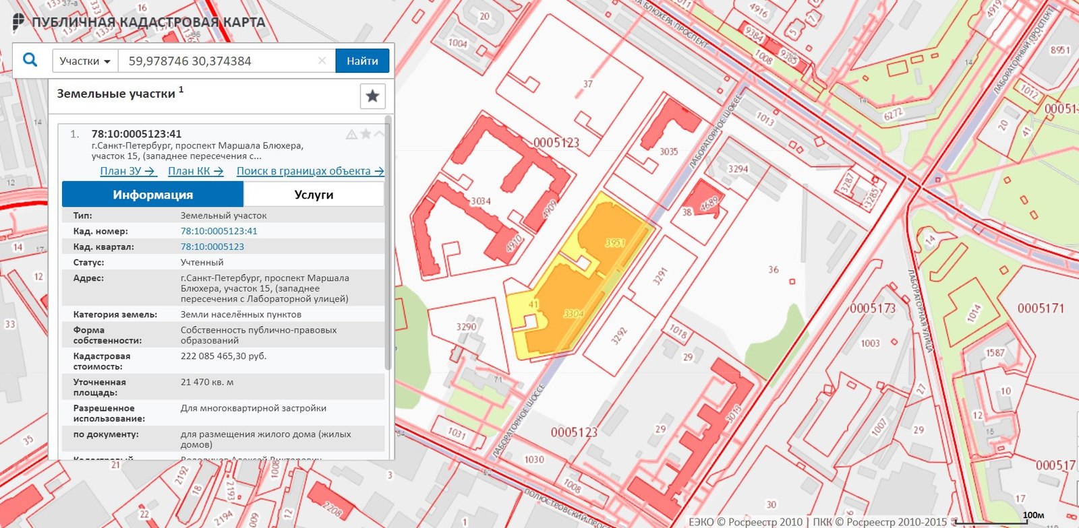Click status value Учтенный
Screen dimensions: 1079x528
tap(202, 262)
